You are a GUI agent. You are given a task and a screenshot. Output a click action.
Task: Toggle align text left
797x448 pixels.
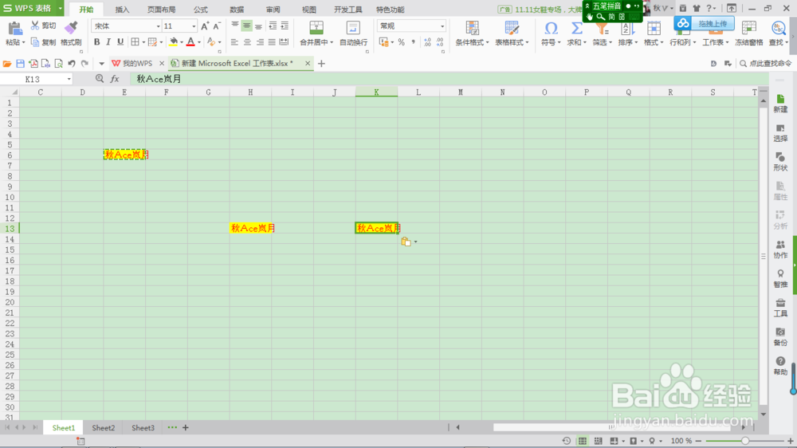point(234,42)
